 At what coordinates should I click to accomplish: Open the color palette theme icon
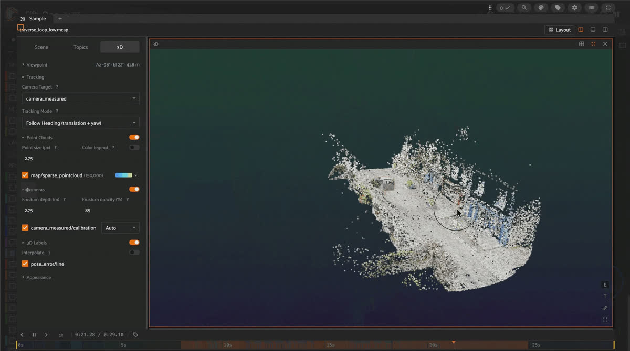(541, 8)
